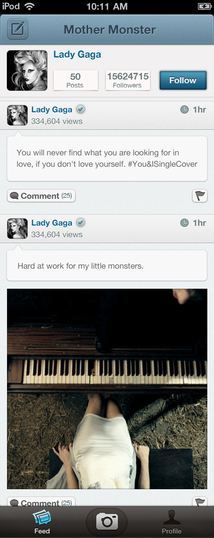The image size is (214, 538).
Task: Click verified badge on first post
Action: tap(81, 109)
